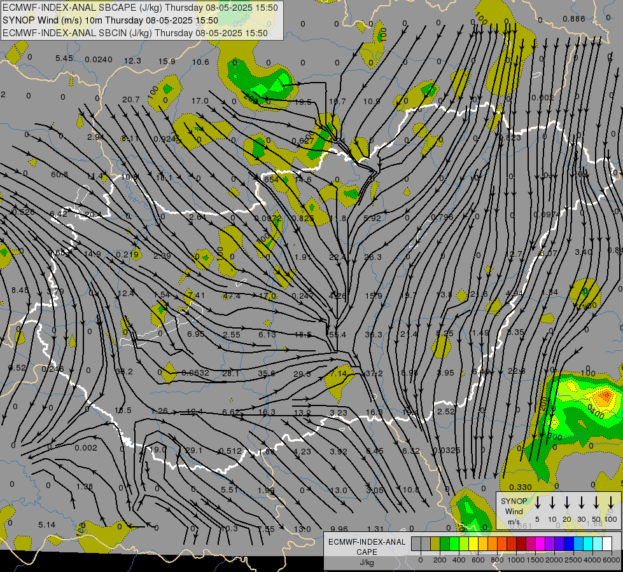Click the 0.512 value on the map
Image resolution: width=623 pixels, height=572 pixels.
(230, 451)
